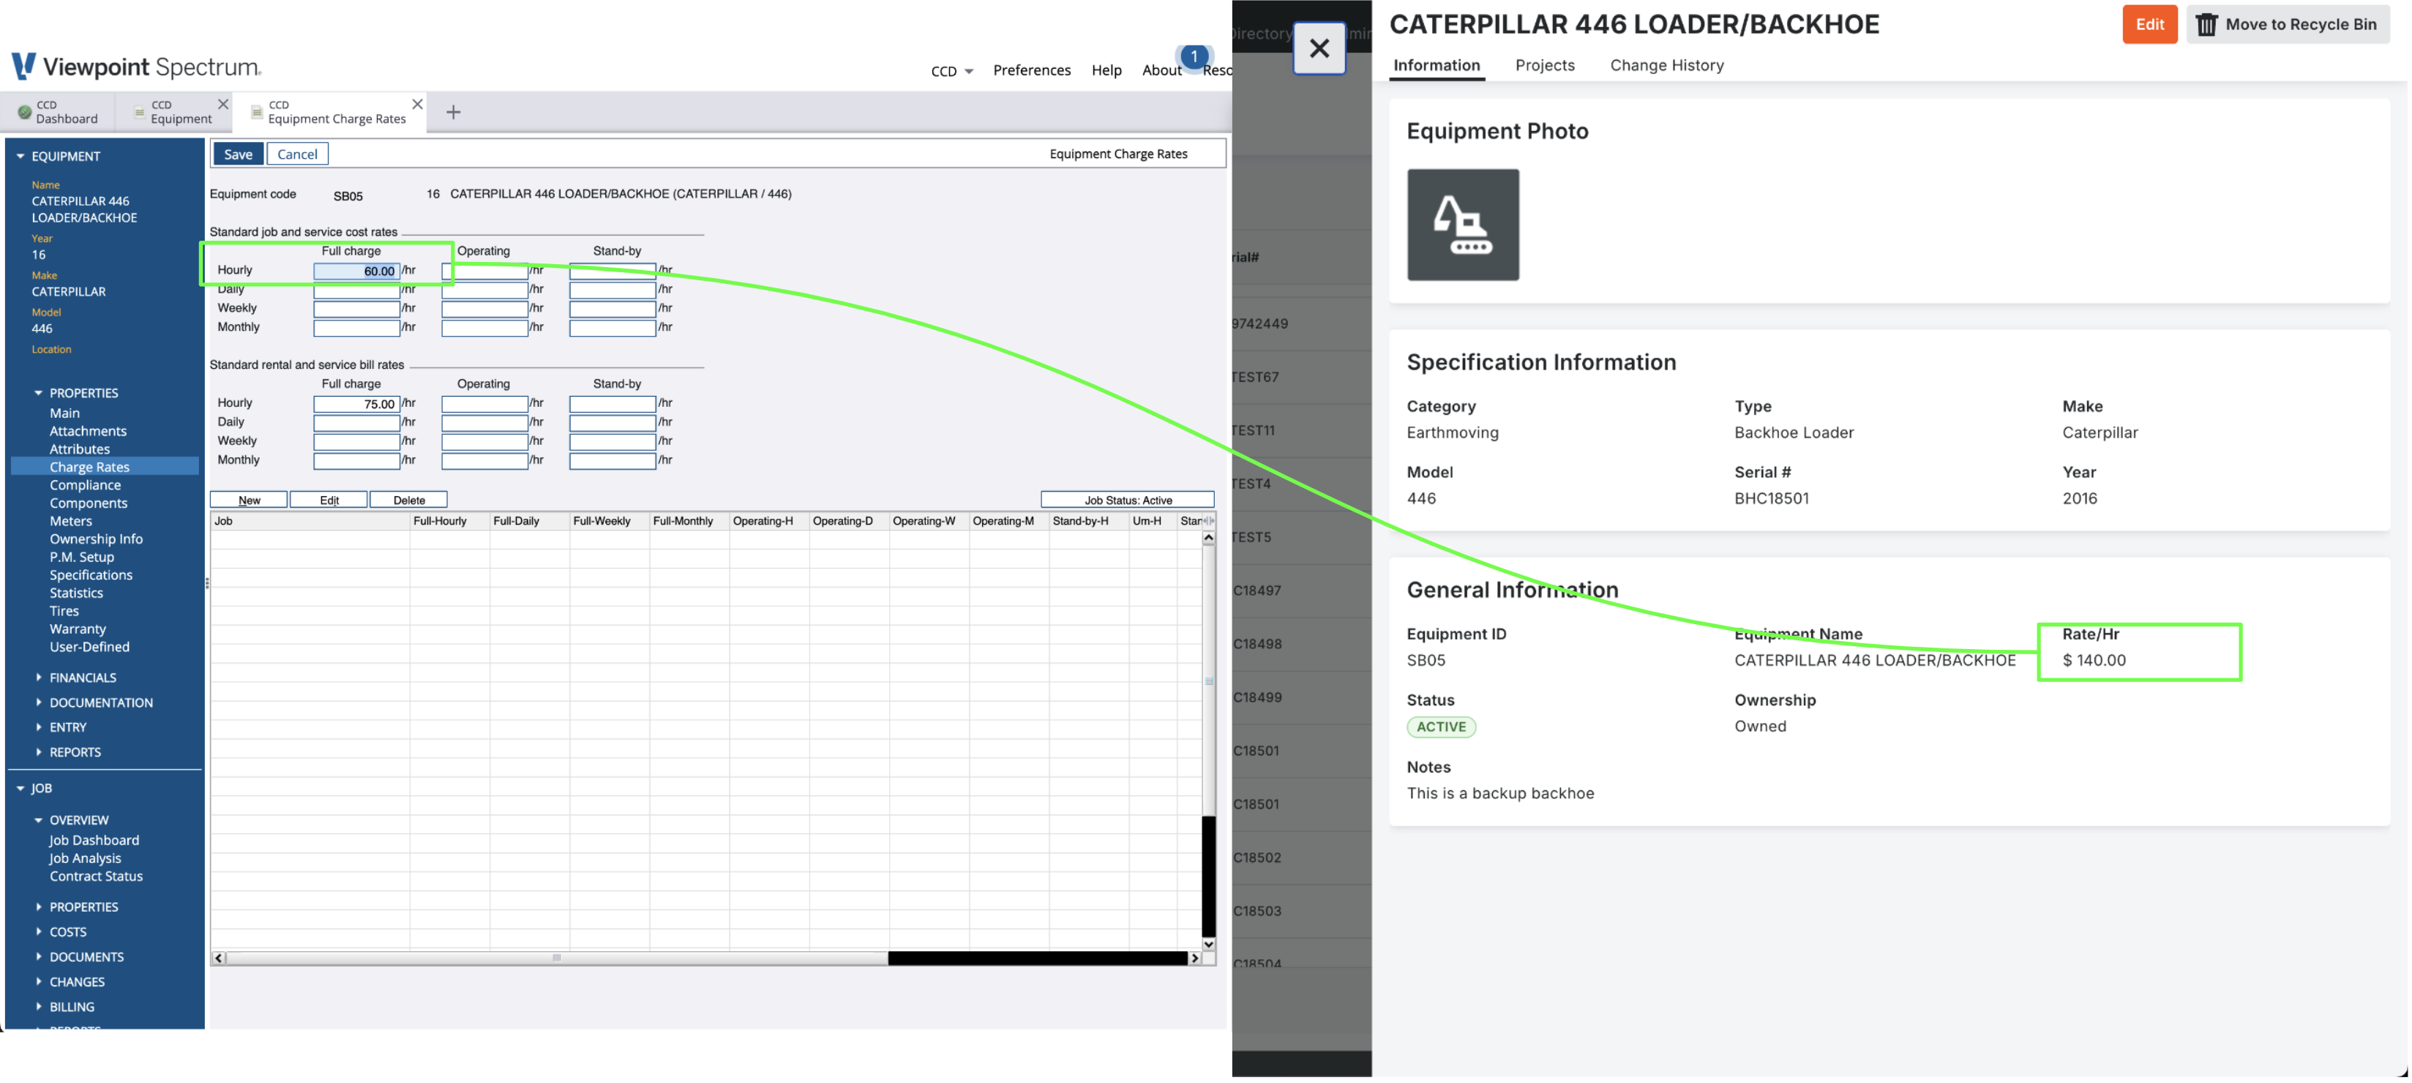This screenshot has width=2412, height=1083.
Task: Select Charge Rates in left sidebar menu
Action: pos(89,466)
